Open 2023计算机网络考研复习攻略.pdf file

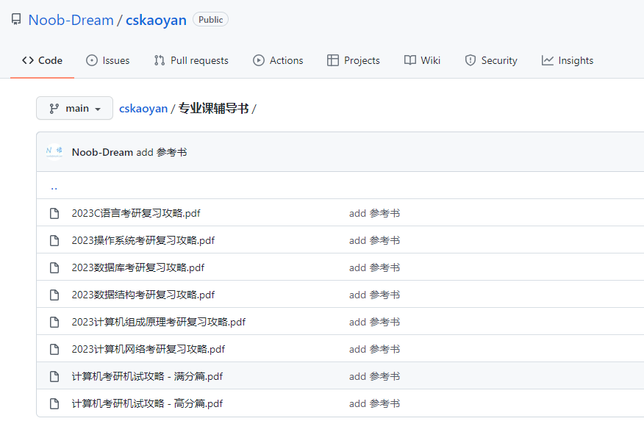point(149,349)
